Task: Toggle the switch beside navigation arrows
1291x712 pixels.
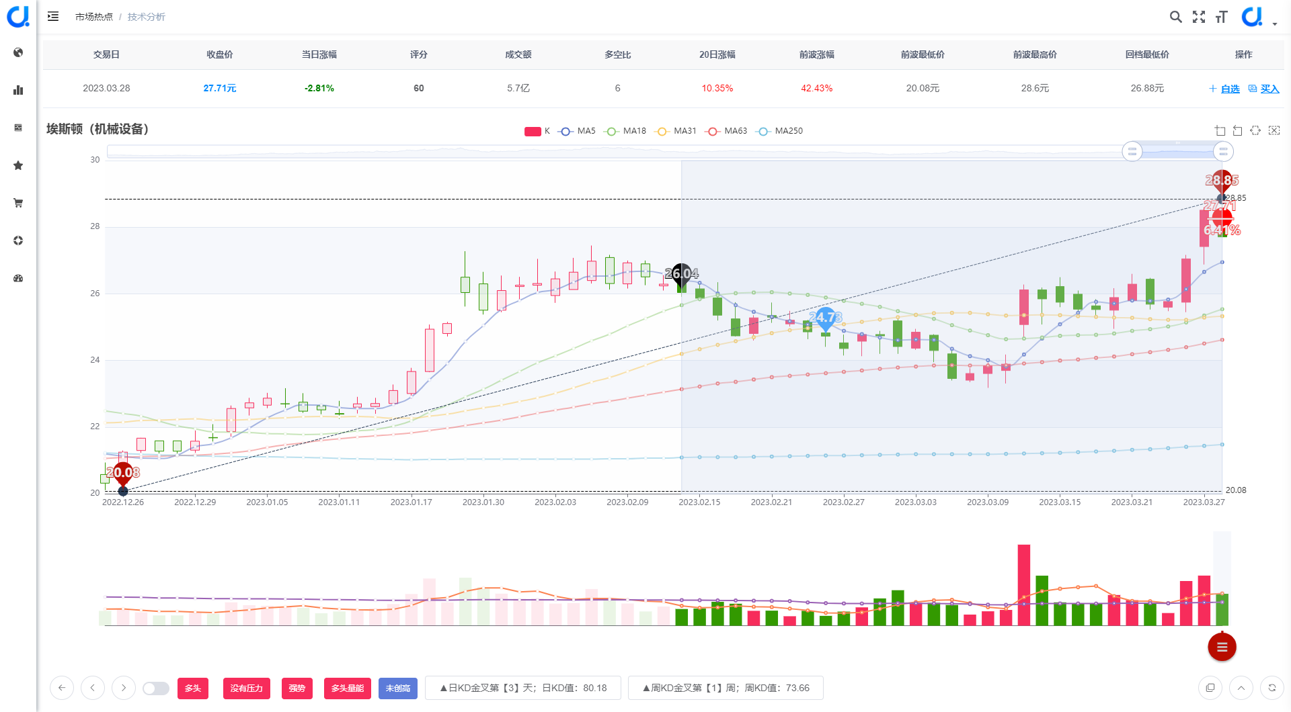Action: pos(156,688)
